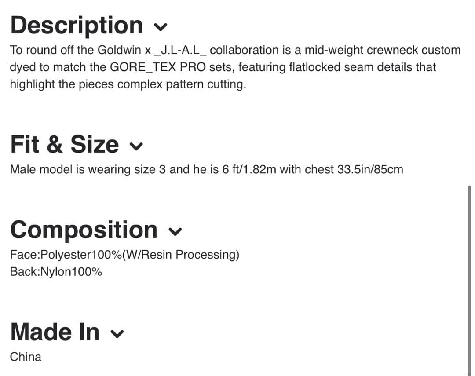Click the Back:Nylon100% line

56,272
